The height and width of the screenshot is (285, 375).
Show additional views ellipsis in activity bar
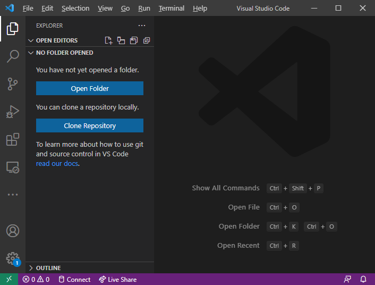[13, 195]
